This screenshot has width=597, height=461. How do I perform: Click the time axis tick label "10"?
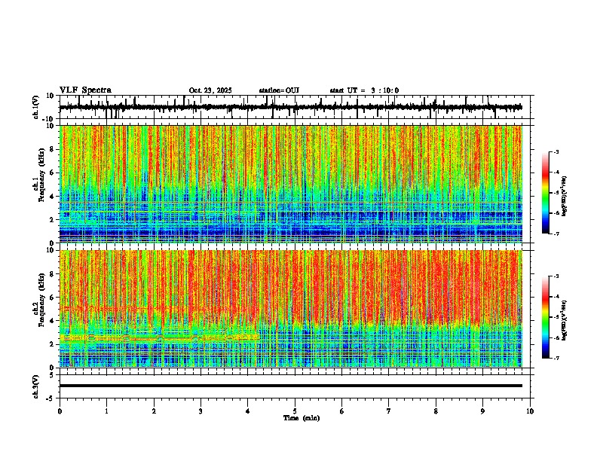(x=530, y=411)
